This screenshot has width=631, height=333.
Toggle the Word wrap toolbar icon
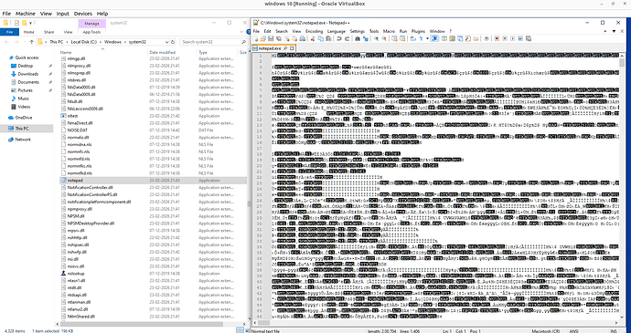(x=412, y=38)
